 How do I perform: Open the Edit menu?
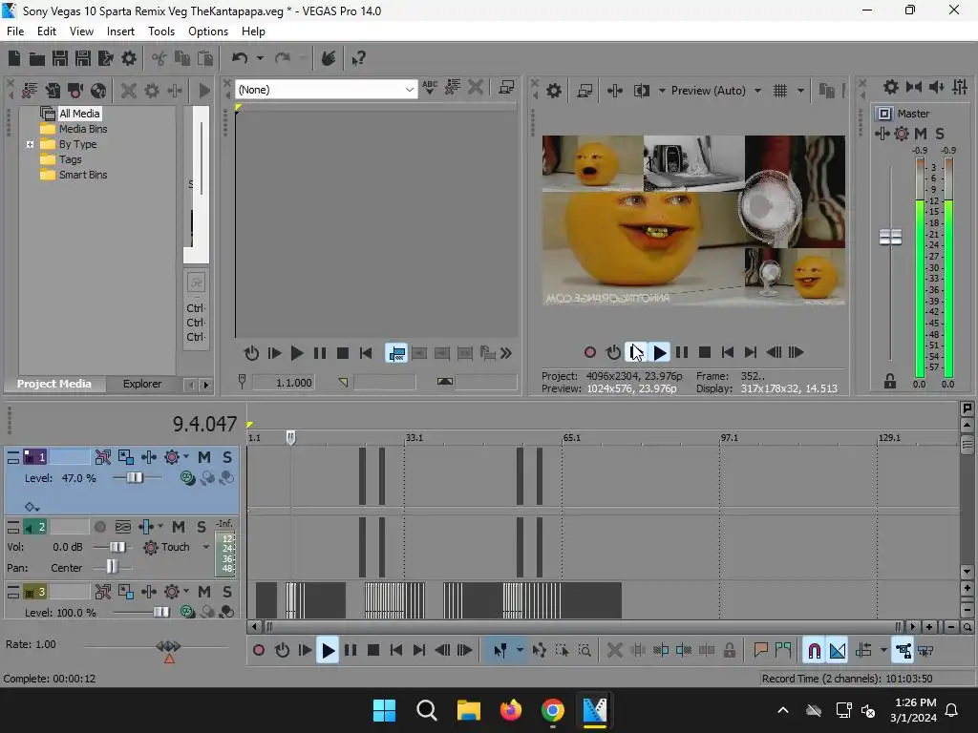[46, 31]
